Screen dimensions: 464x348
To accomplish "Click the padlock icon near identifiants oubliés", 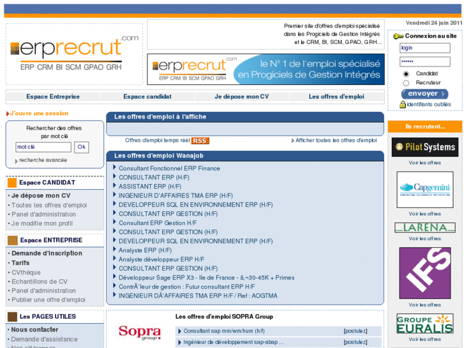I will (x=403, y=104).
